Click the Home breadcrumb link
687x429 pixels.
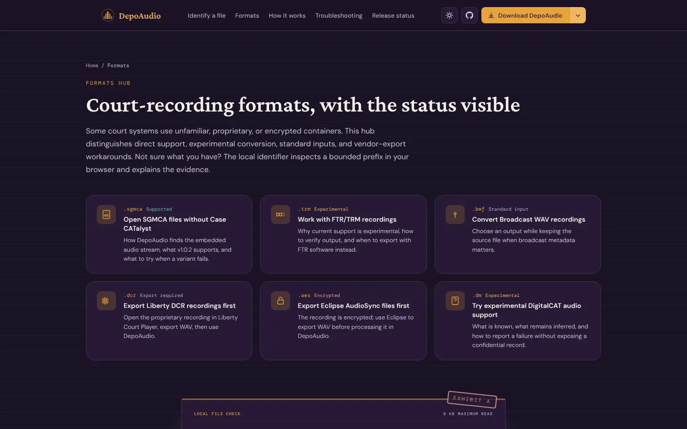click(x=92, y=66)
